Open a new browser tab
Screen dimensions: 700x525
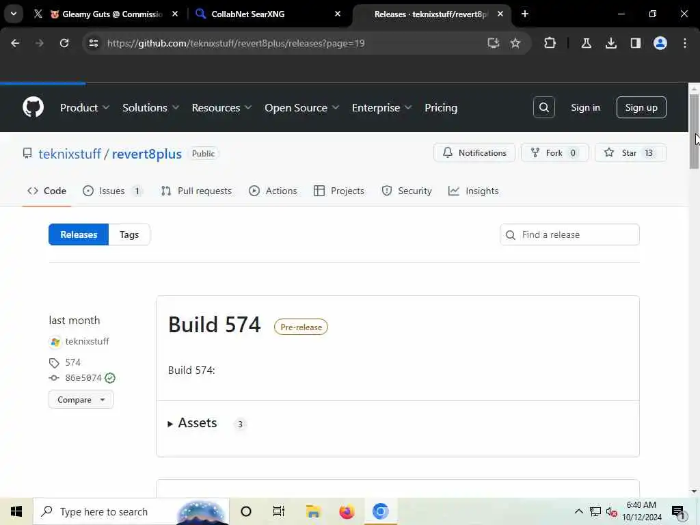pyautogui.click(x=525, y=14)
